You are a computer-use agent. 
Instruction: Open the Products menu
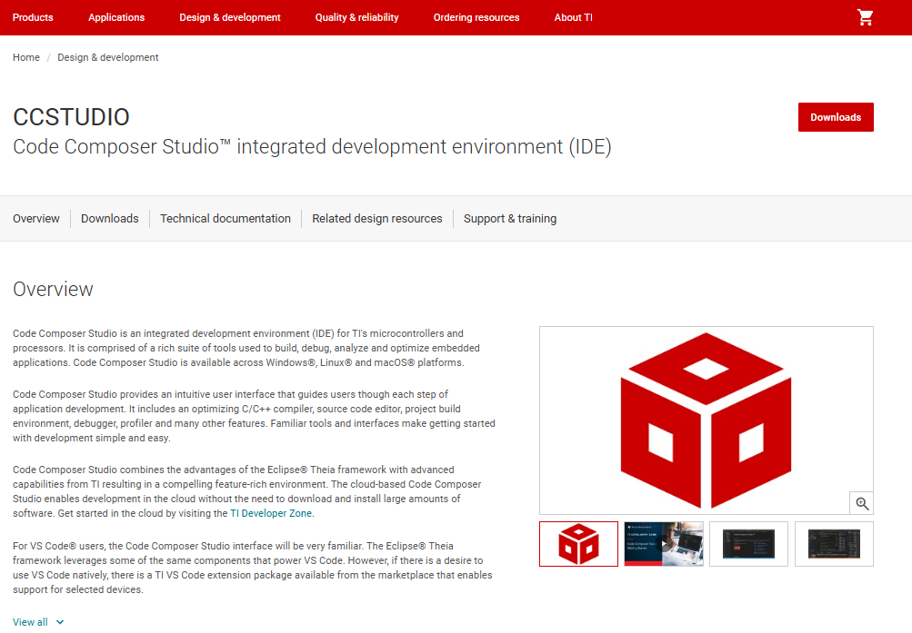[33, 17]
